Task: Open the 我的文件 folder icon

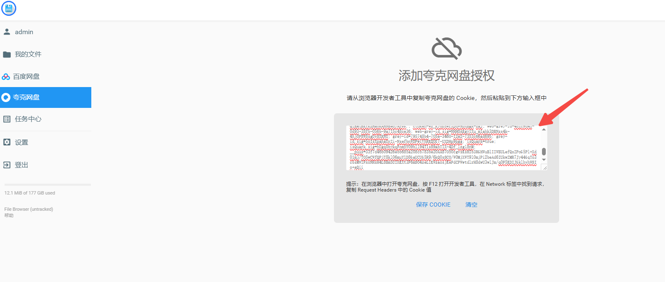Action: tap(7, 55)
